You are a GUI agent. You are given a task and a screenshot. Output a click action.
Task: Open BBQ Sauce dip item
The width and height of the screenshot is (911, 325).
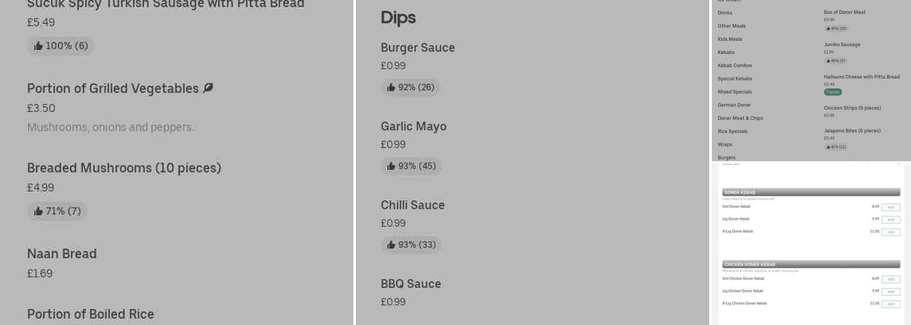[411, 284]
